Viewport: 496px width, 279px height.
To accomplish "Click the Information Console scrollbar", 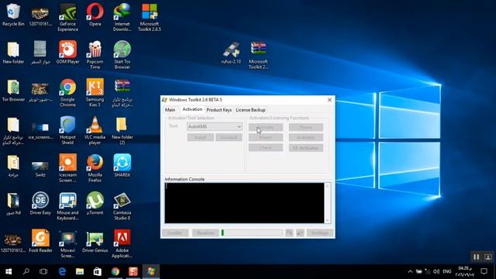I will tap(327, 203).
